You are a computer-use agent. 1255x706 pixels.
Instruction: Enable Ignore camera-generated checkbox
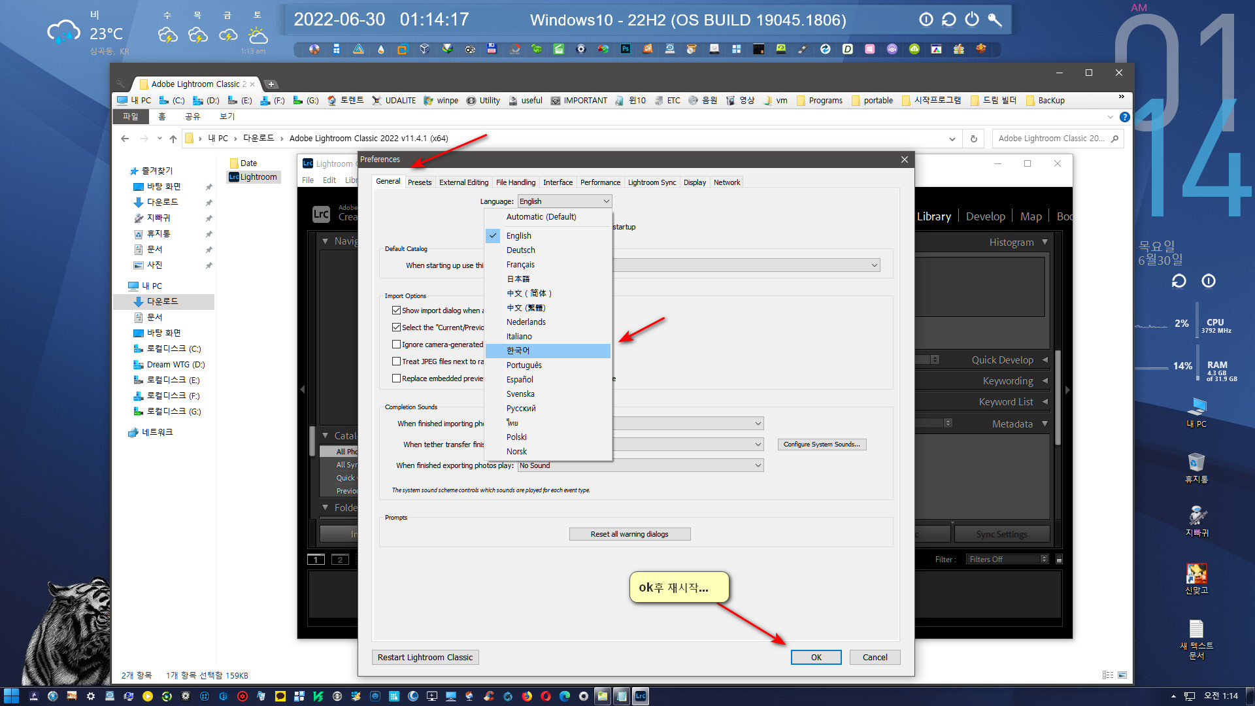(x=396, y=345)
